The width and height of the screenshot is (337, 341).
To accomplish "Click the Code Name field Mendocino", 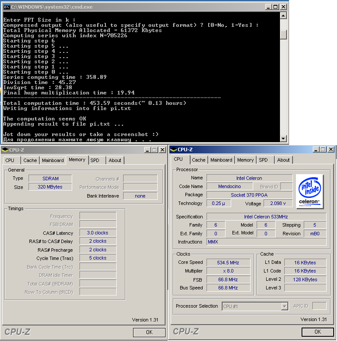I will tap(230, 186).
